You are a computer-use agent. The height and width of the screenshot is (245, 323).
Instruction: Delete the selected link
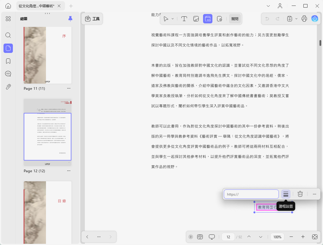pos(300,194)
